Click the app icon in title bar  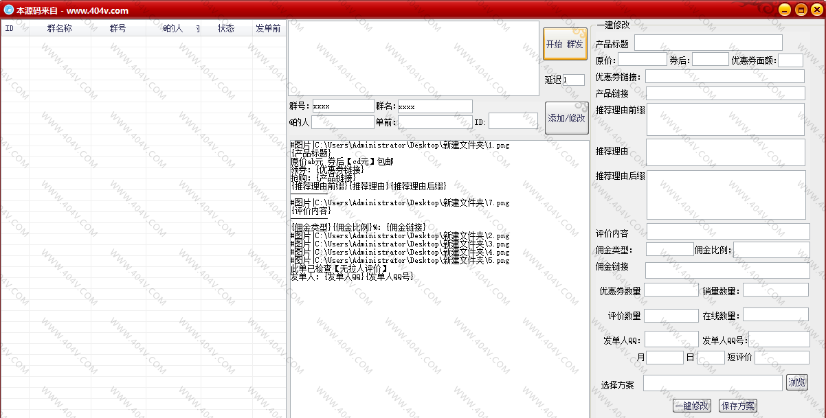pos(8,10)
